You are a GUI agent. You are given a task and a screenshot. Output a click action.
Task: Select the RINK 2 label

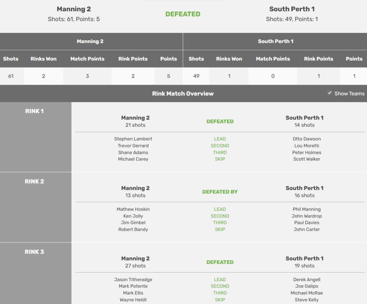tap(34, 182)
